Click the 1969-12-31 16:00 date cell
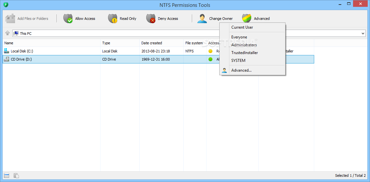Viewport: 370px width, 182px height. 156,59
